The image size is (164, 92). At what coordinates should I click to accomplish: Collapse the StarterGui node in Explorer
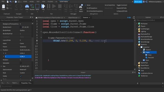pos(137,44)
